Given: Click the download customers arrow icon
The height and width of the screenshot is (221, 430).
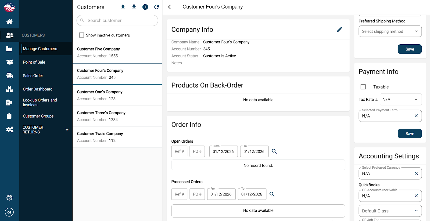Looking at the screenshot, I should [x=134, y=7].
